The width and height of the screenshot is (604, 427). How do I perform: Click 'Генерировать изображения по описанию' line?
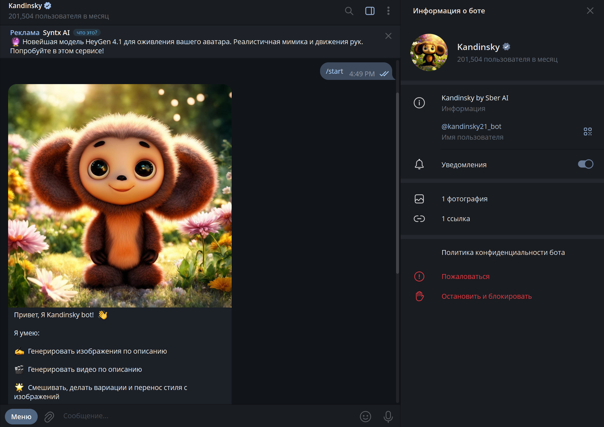[97, 351]
